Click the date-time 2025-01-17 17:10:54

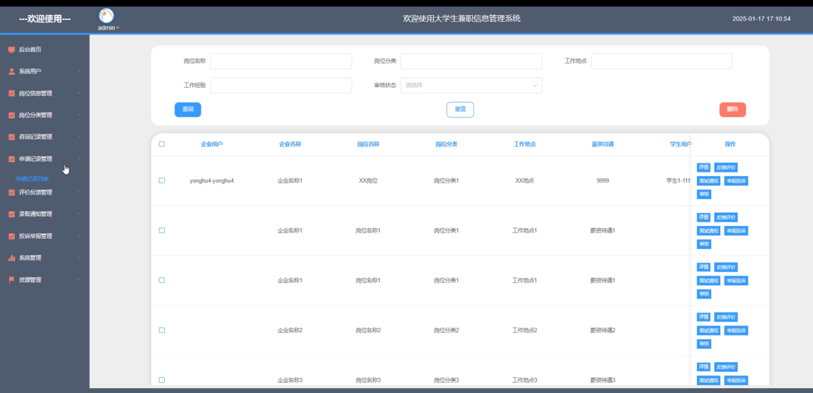click(x=762, y=19)
